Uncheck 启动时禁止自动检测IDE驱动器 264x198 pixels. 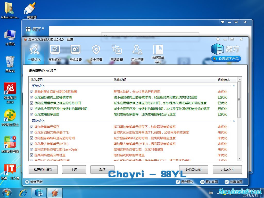click(31, 92)
